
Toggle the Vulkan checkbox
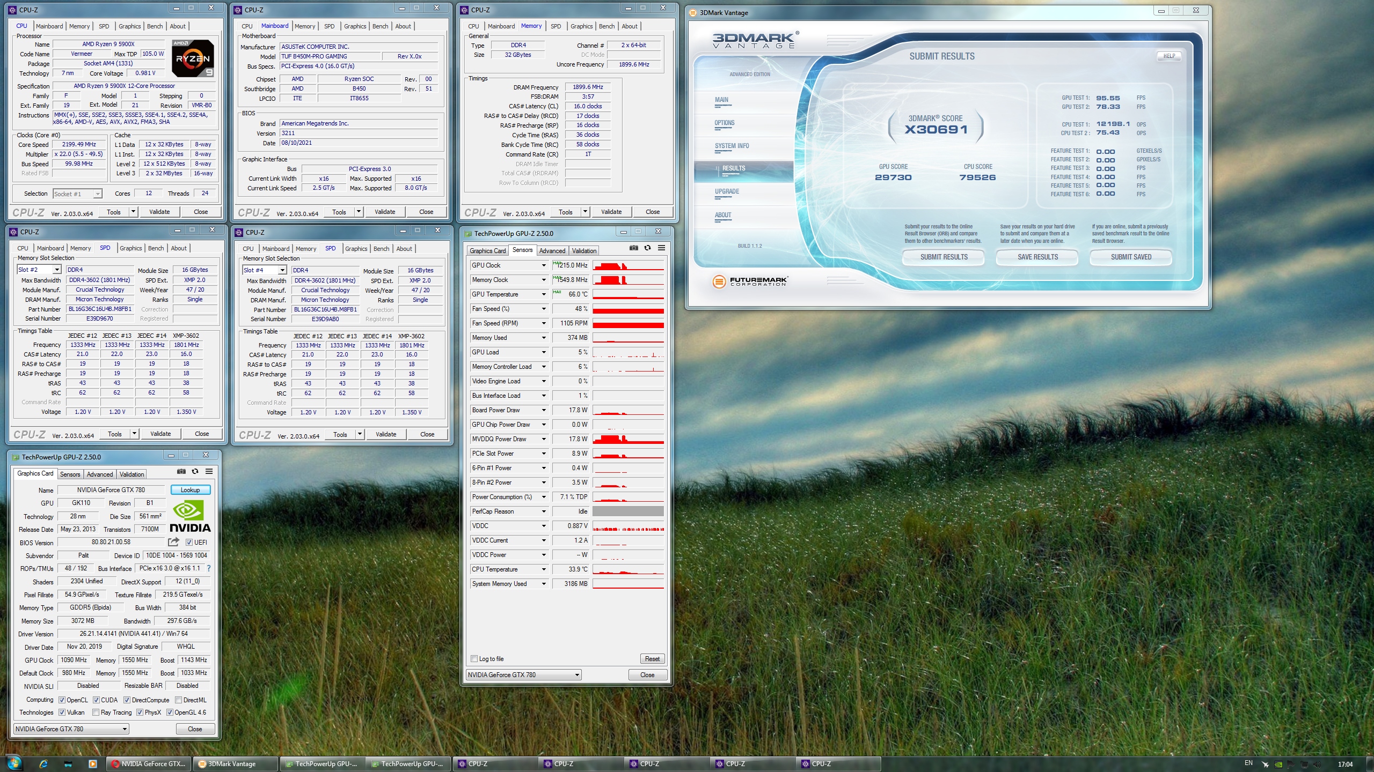pos(62,712)
